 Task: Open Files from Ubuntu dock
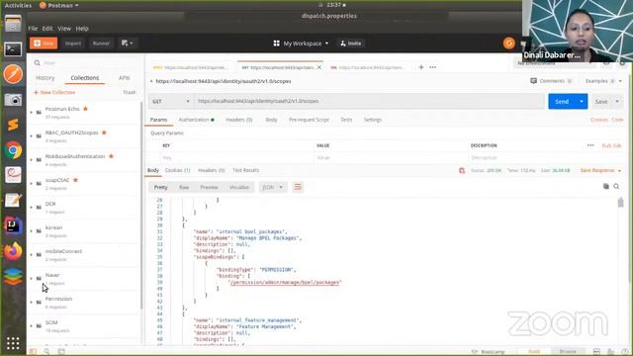coord(13,24)
